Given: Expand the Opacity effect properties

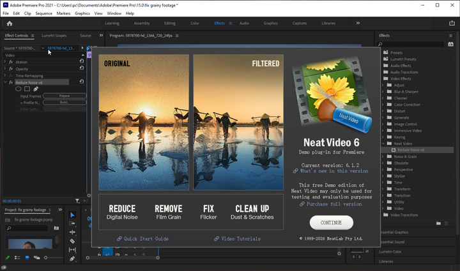Looking at the screenshot, I should tap(5, 68).
